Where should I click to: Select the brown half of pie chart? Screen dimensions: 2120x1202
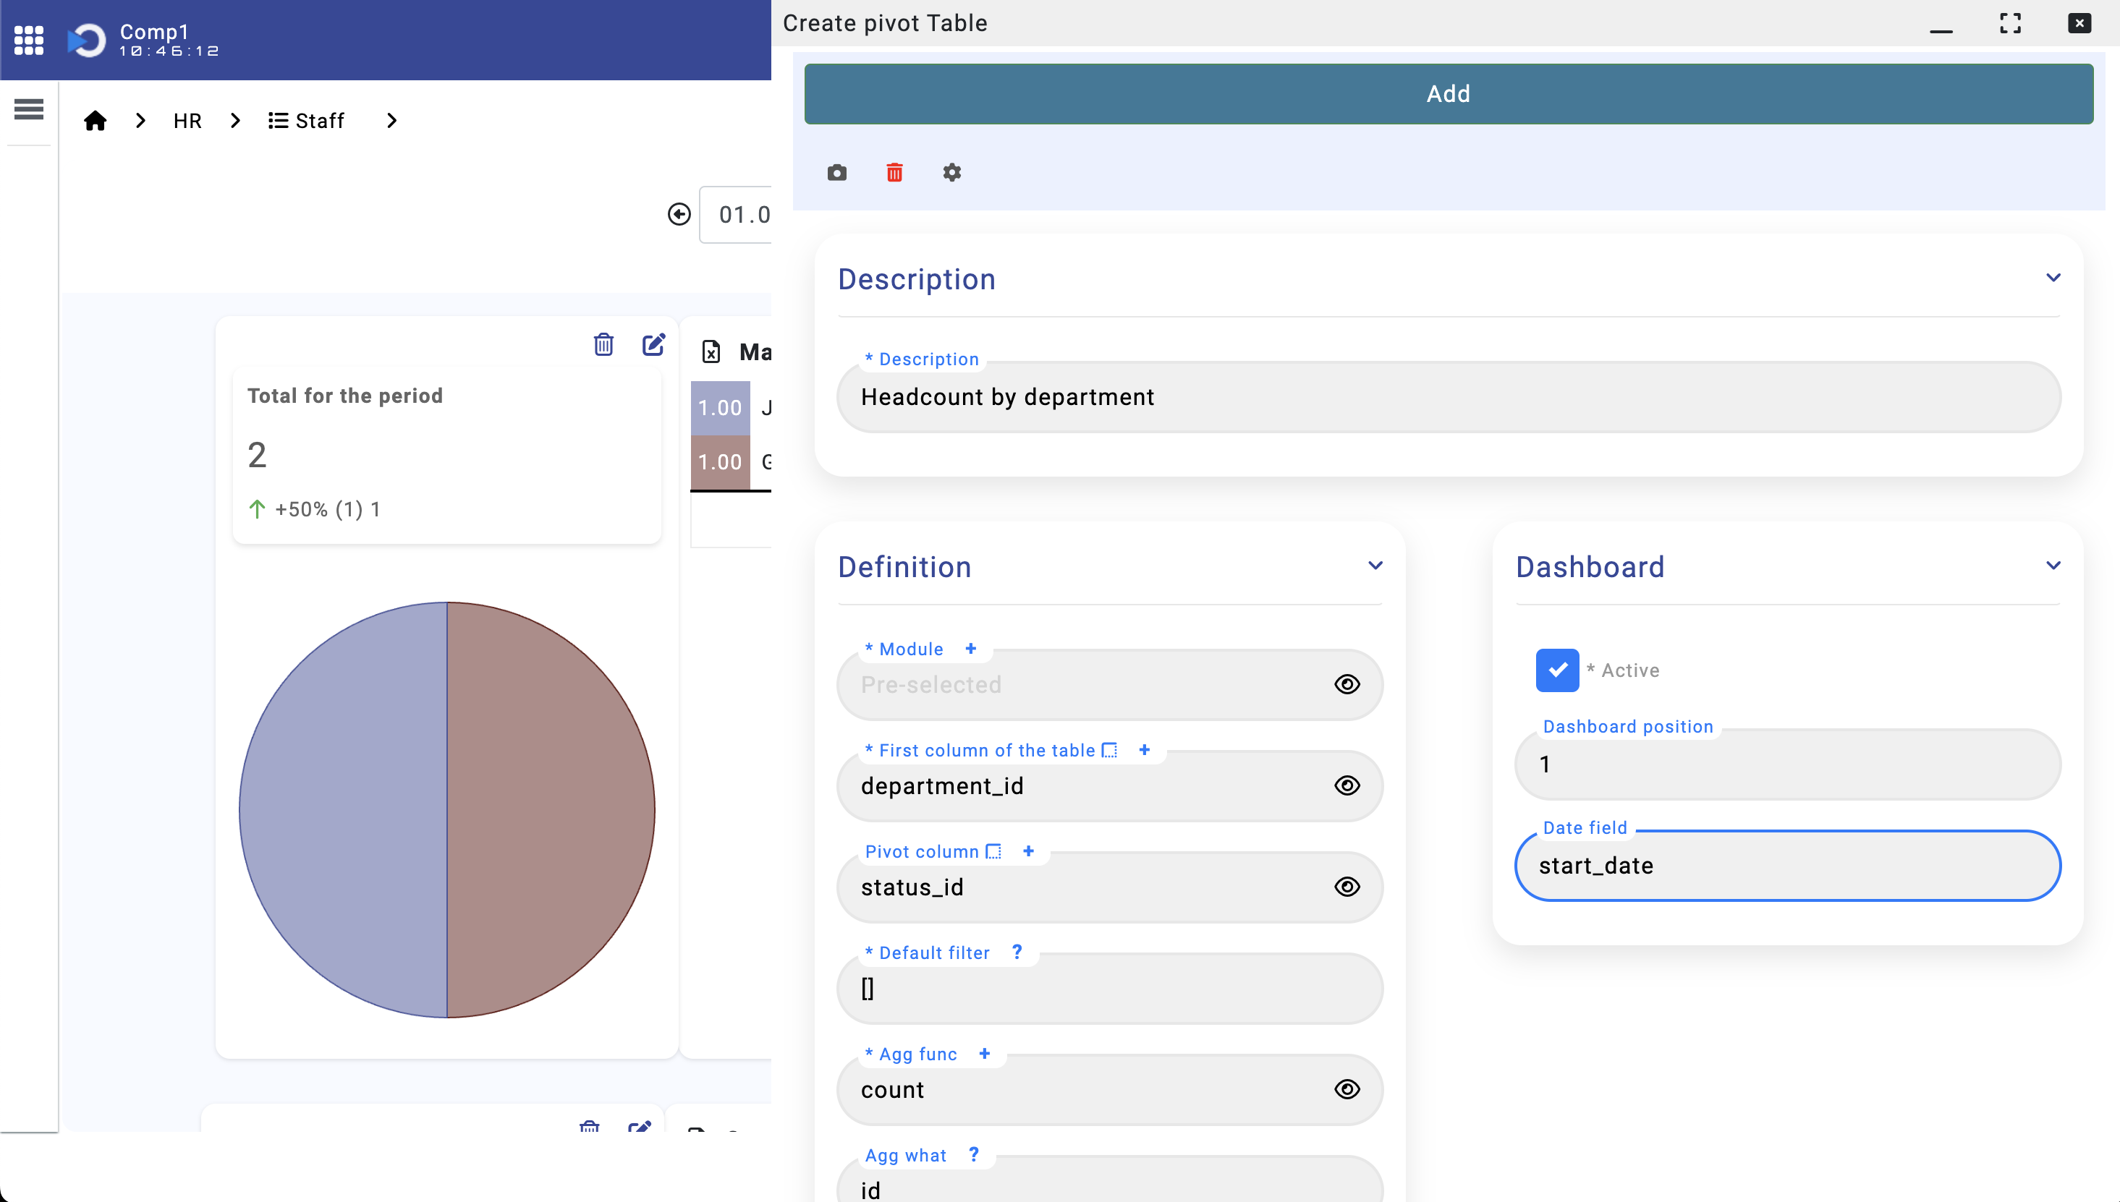551,810
